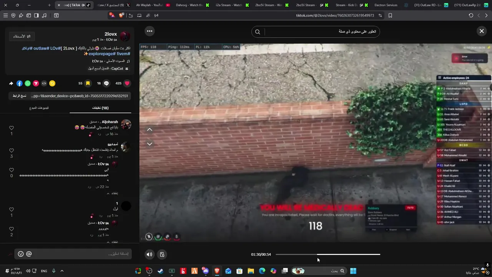The image size is (492, 277).
Task: Like the comment by user 1
Action: [x=12, y=209]
